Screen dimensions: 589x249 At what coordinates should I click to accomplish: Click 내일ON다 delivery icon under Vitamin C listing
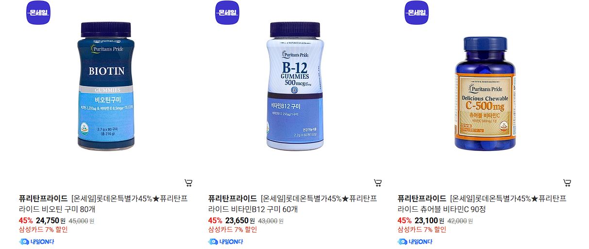pyautogui.click(x=415, y=242)
